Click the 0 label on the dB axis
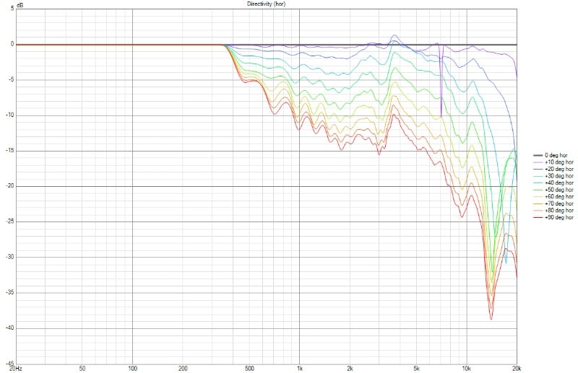 point(12,44)
